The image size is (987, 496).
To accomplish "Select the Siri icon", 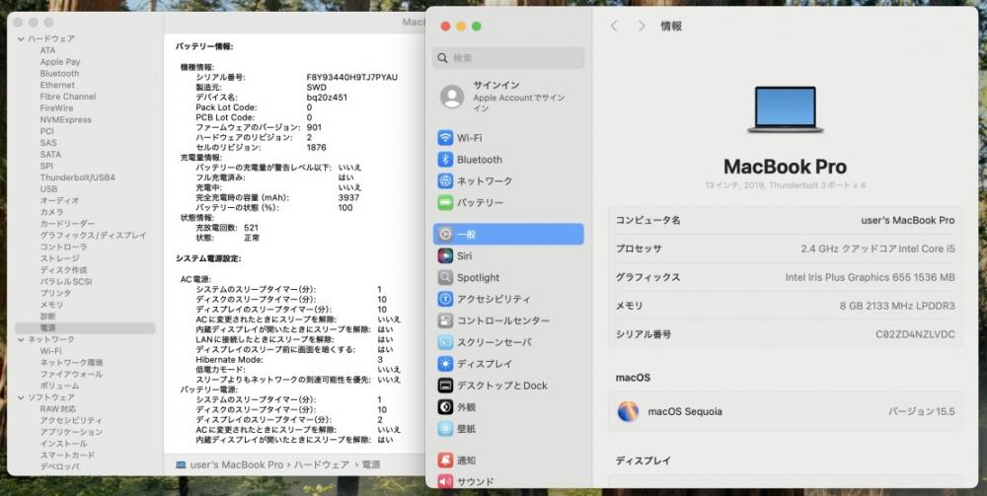I will point(446,255).
